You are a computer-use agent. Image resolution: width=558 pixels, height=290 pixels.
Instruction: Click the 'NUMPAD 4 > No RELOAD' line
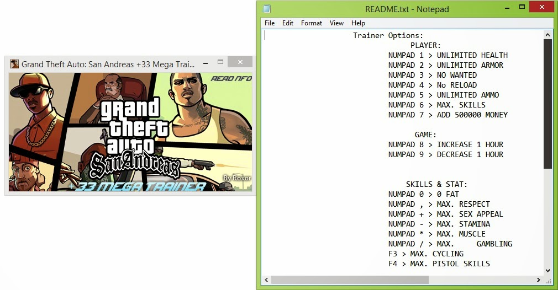point(433,85)
